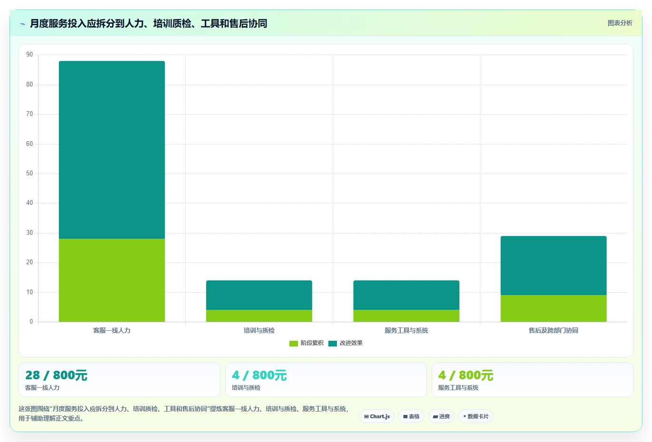Open the 28 / 800元 data card
652x442 pixels.
point(119,380)
